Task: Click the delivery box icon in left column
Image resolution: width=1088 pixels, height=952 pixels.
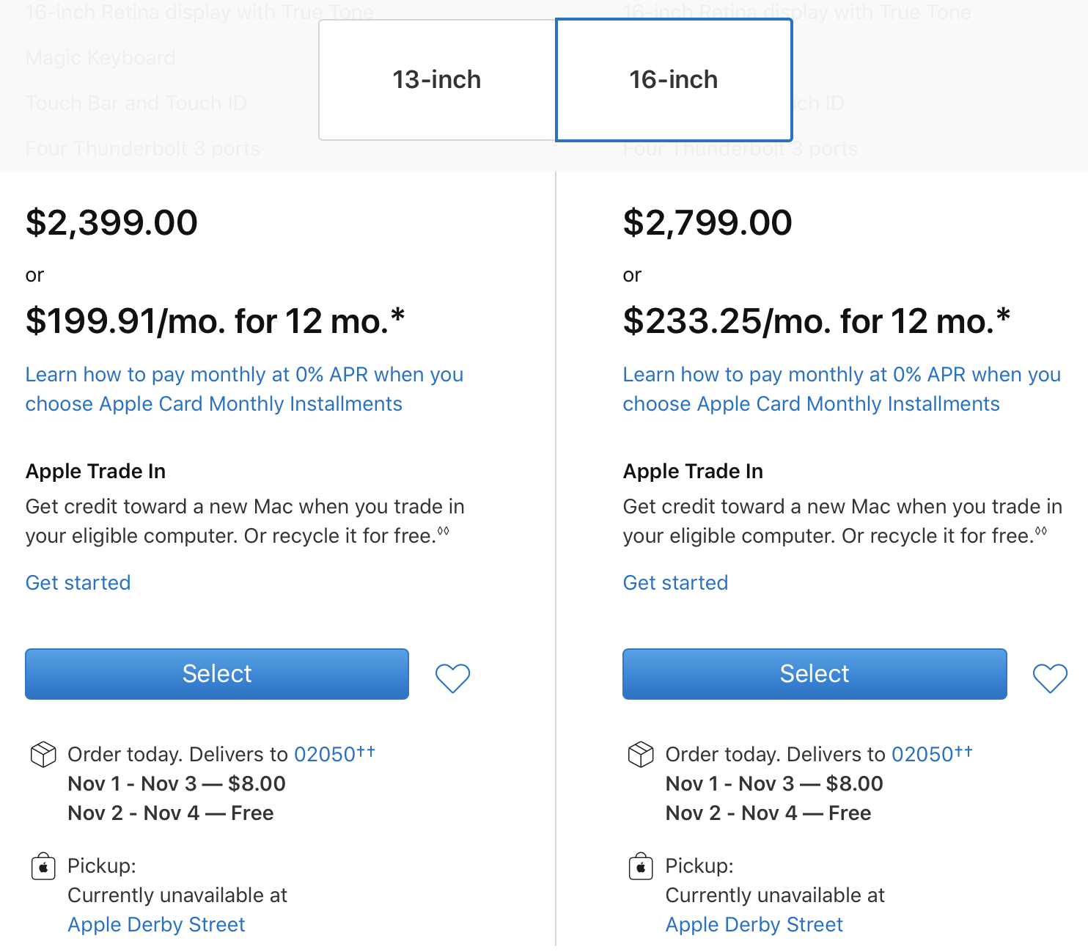Action: (x=43, y=755)
